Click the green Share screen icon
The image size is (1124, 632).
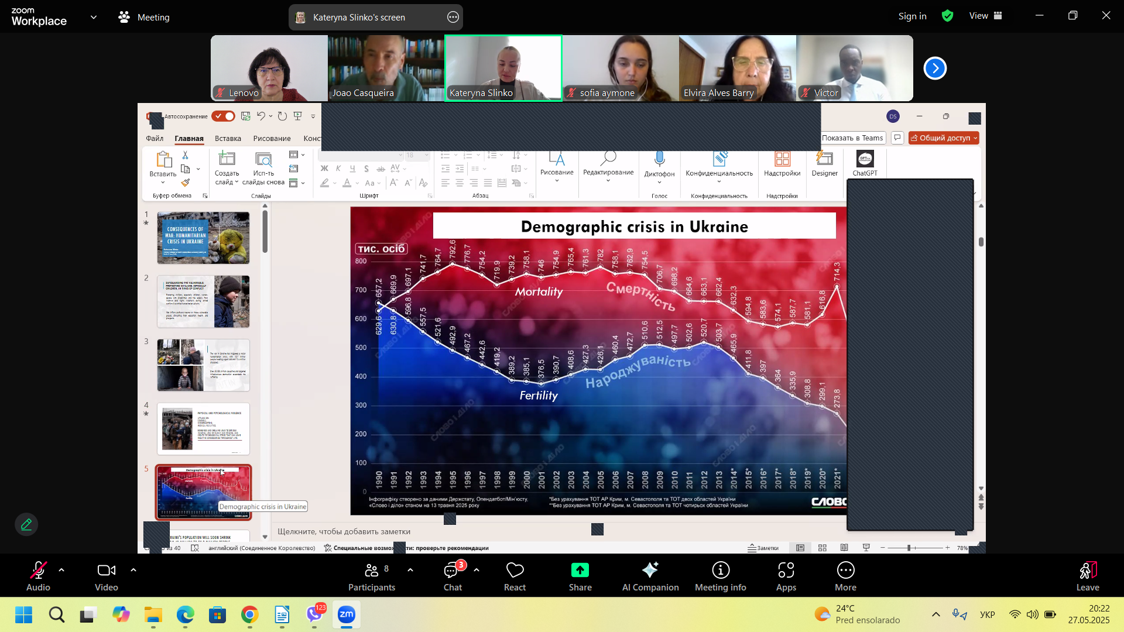click(580, 571)
